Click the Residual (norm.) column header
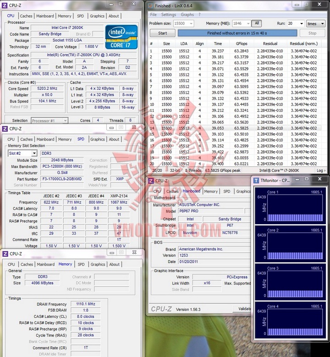This screenshot has height=357, width=330. coord(304,44)
